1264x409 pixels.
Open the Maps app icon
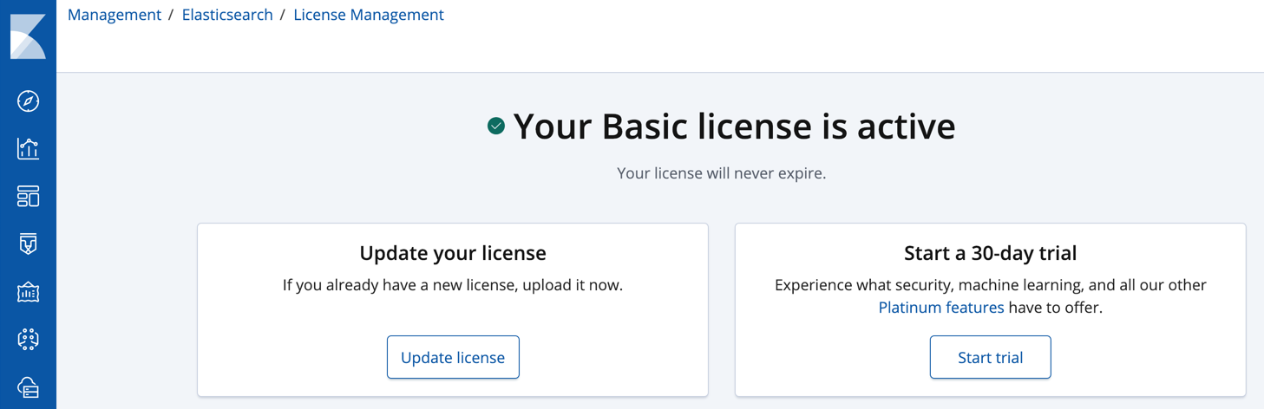pyautogui.click(x=28, y=292)
